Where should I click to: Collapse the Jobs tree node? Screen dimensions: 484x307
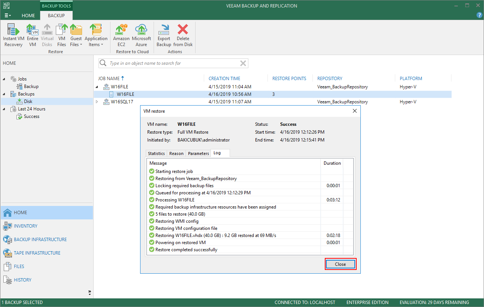click(x=4, y=79)
